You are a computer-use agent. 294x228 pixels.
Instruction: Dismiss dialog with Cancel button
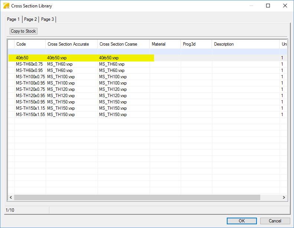275,221
